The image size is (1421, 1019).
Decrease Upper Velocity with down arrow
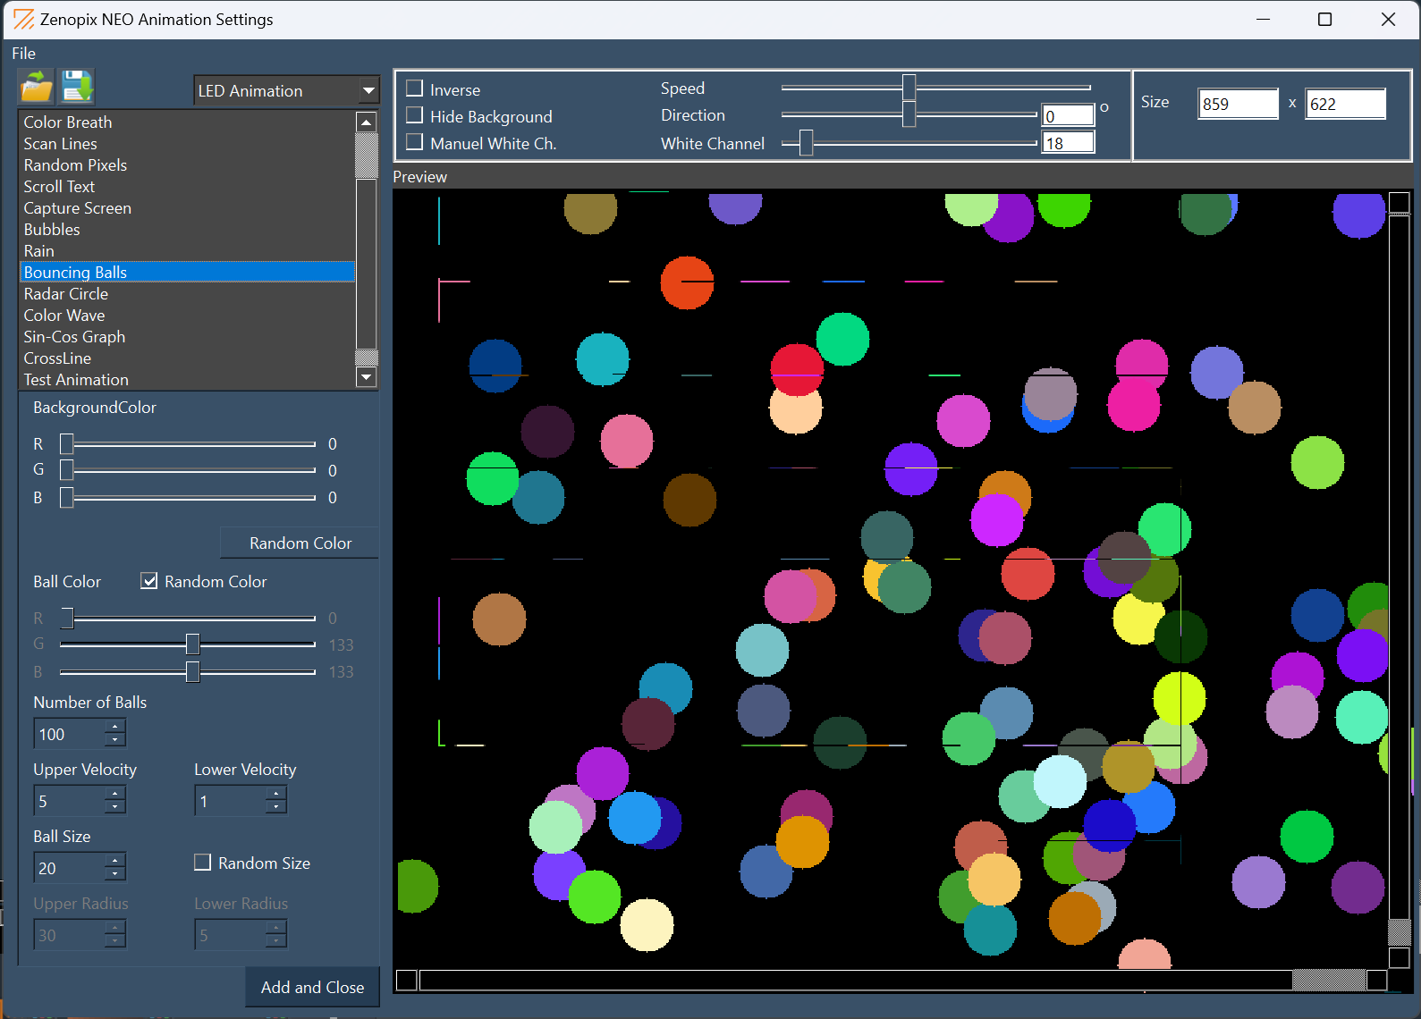pos(114,807)
